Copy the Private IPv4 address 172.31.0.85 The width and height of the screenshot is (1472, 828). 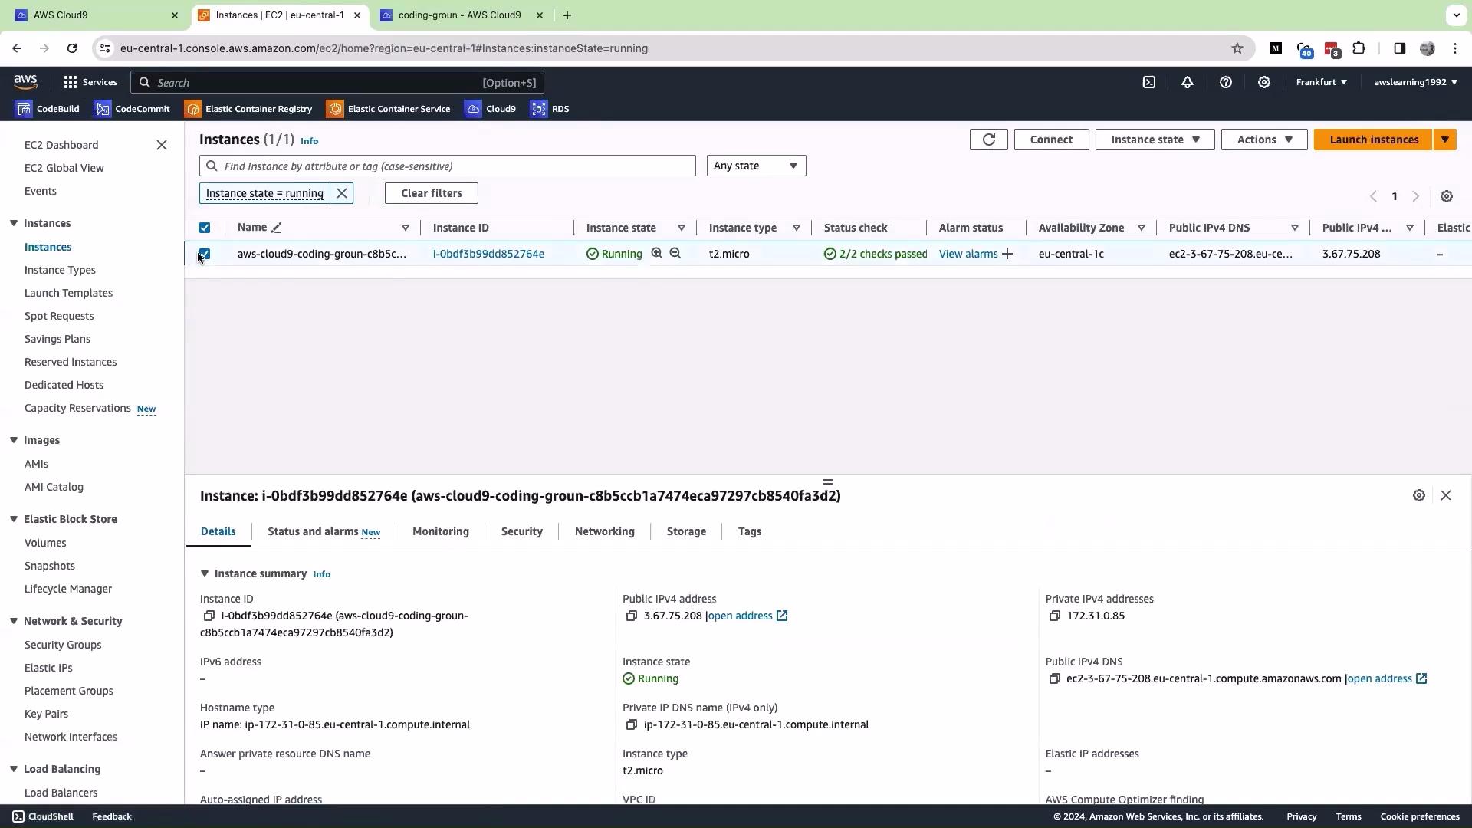(x=1055, y=616)
